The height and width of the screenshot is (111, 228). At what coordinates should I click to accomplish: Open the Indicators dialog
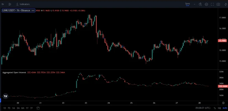pos(23,4)
